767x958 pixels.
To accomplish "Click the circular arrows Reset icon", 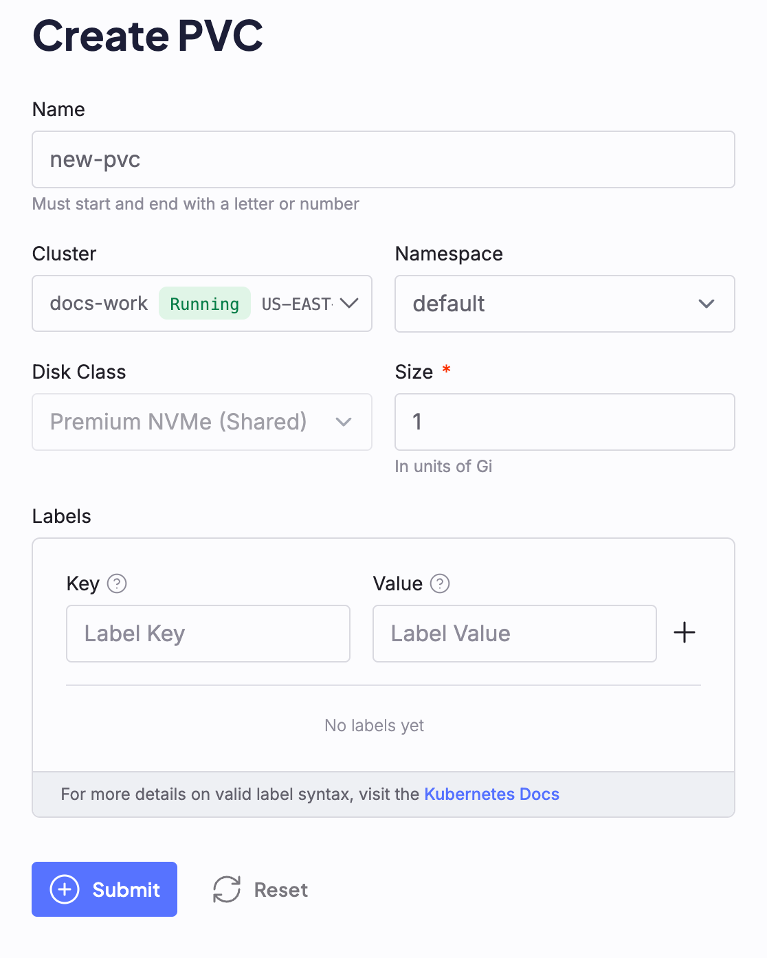I will [x=227, y=889].
